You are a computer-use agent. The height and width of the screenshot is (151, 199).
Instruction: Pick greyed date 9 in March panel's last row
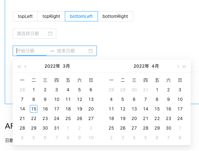coord(79,138)
